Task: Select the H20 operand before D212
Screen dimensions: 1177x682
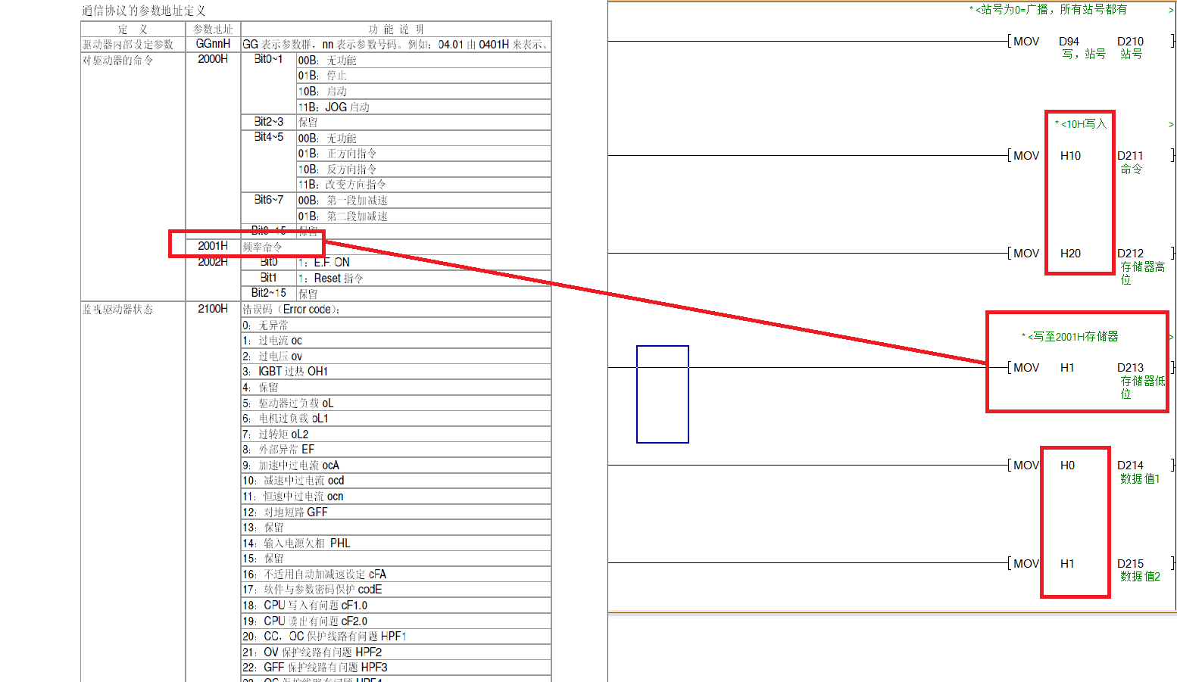Action: (x=1070, y=254)
